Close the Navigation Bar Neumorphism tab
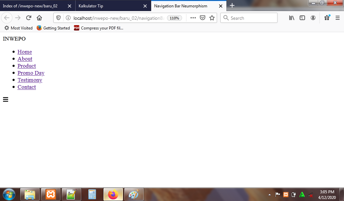 tap(221, 6)
